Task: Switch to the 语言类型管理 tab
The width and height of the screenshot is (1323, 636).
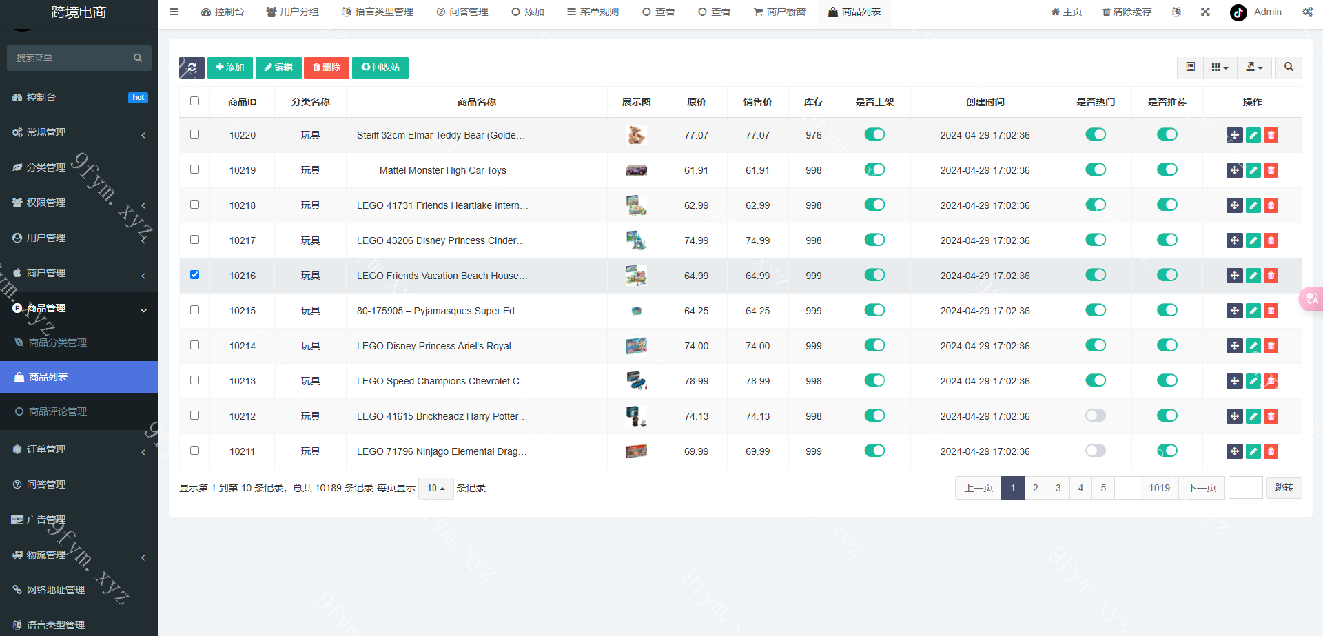Action: tap(378, 12)
